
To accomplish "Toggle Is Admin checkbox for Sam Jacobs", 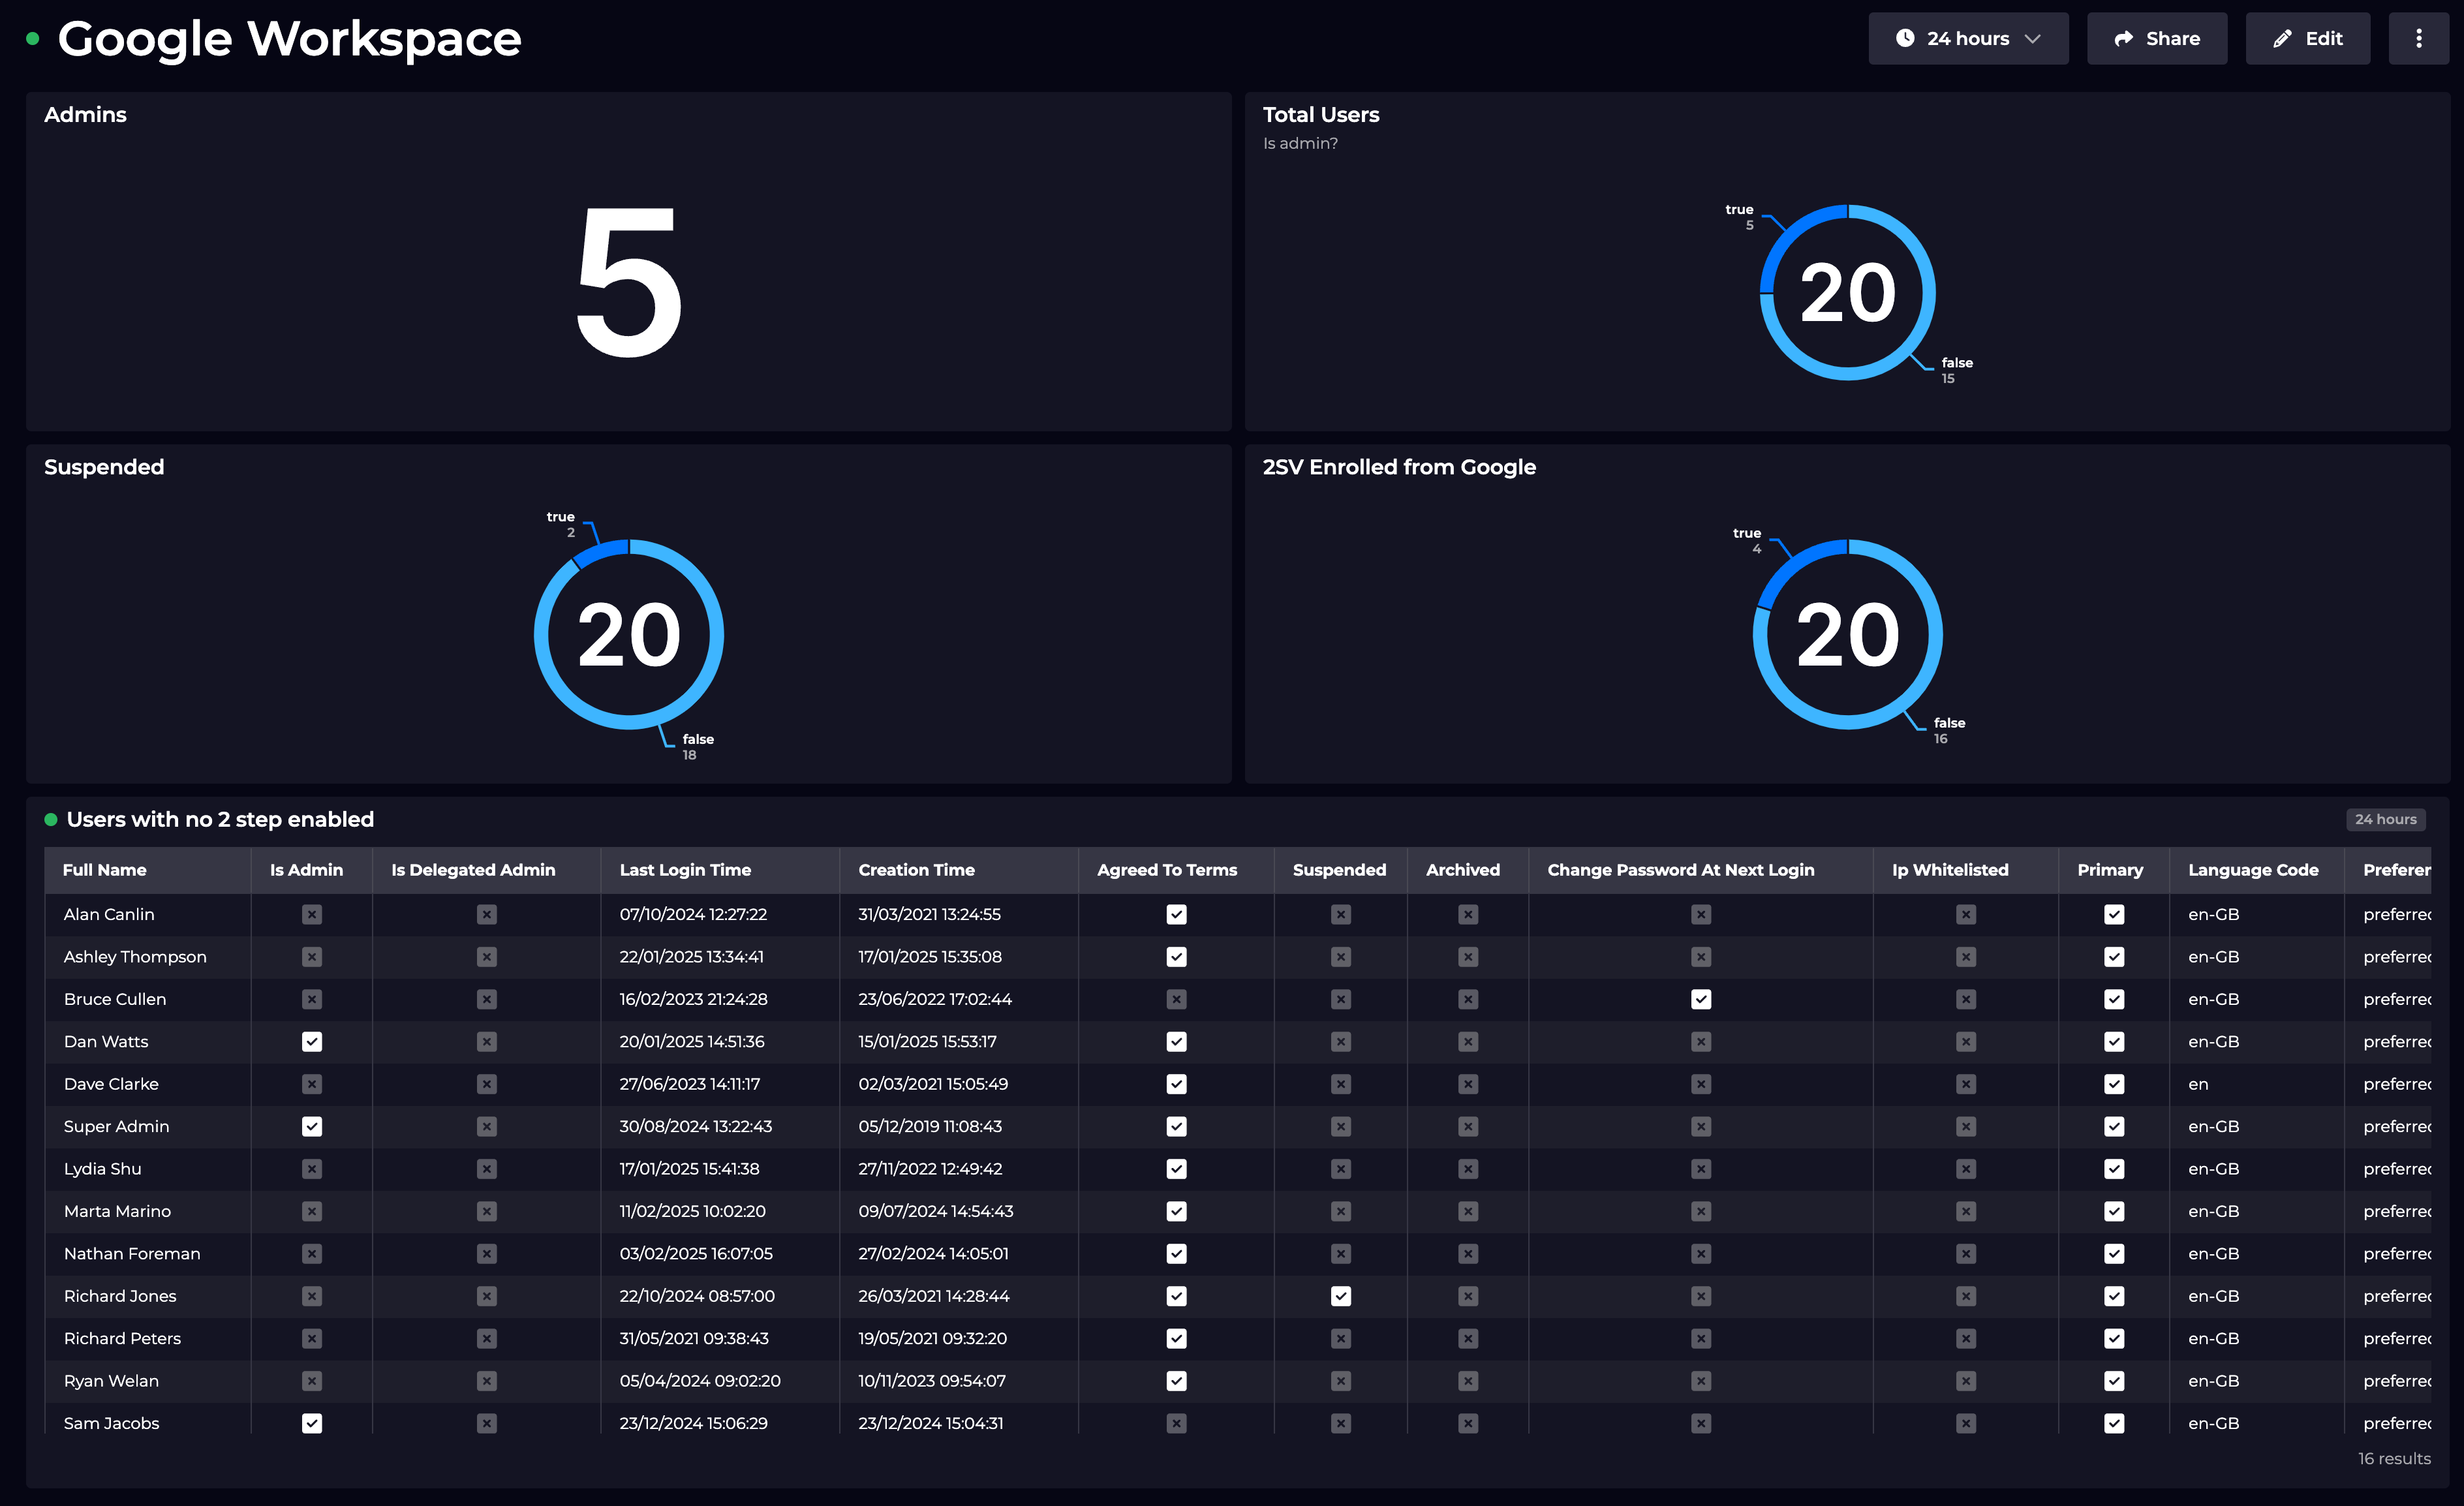I will pos(312,1423).
